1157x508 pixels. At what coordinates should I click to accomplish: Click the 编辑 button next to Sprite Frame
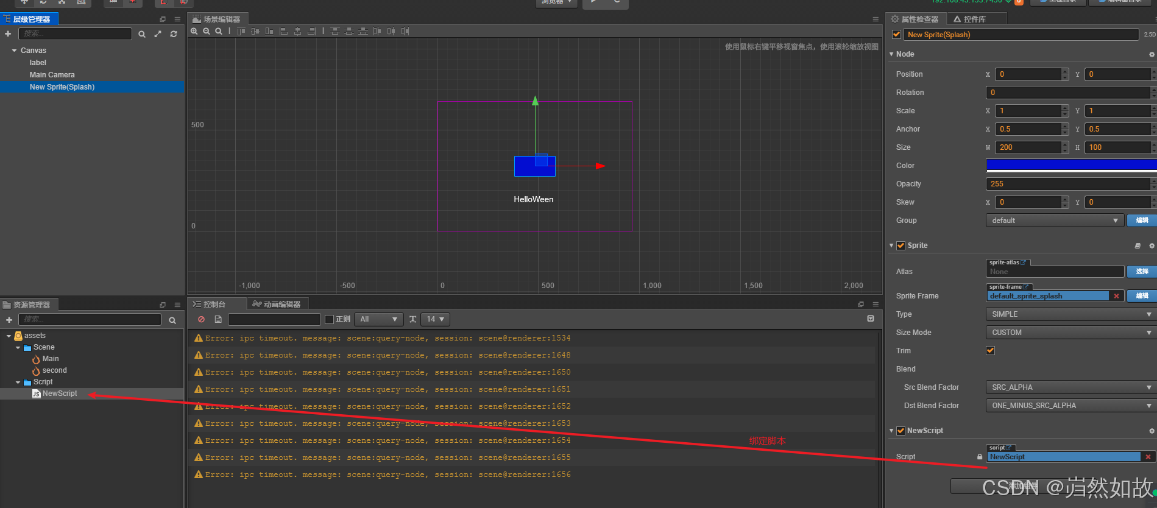[x=1142, y=296]
